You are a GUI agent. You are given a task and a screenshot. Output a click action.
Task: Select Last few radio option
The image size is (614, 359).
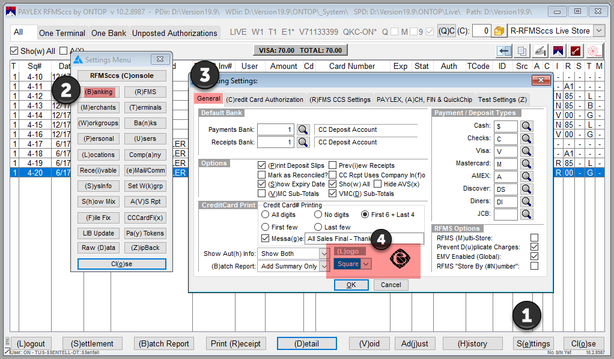(318, 227)
